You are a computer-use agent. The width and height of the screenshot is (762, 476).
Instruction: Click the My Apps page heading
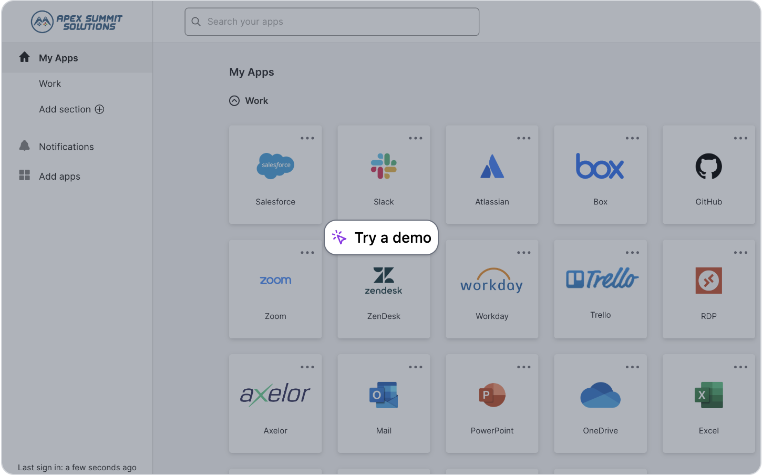(x=252, y=72)
